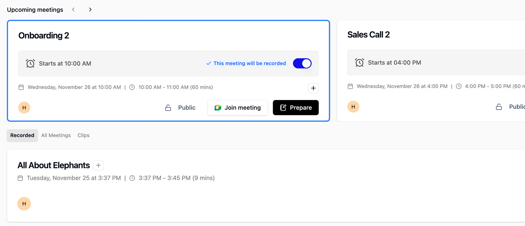Viewport: 525px width, 226px height.
Task: Click 'Wednesday, November 26 at 10:00 AM' text
Action: [74, 87]
